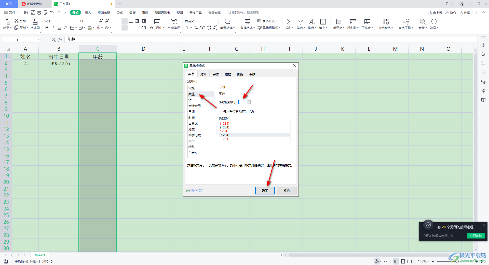Toggle Italic formatting
489x265 pixels.
[x=53, y=28]
